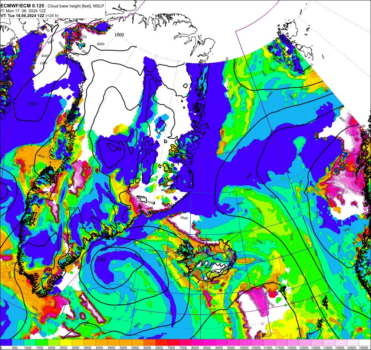Viewport: 371px width, 350px height.
Task: Click the '7500' legend scale label
Action: coord(183,348)
